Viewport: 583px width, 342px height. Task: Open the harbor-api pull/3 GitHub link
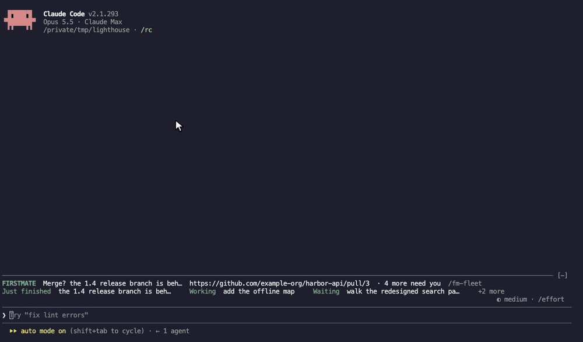point(279,283)
